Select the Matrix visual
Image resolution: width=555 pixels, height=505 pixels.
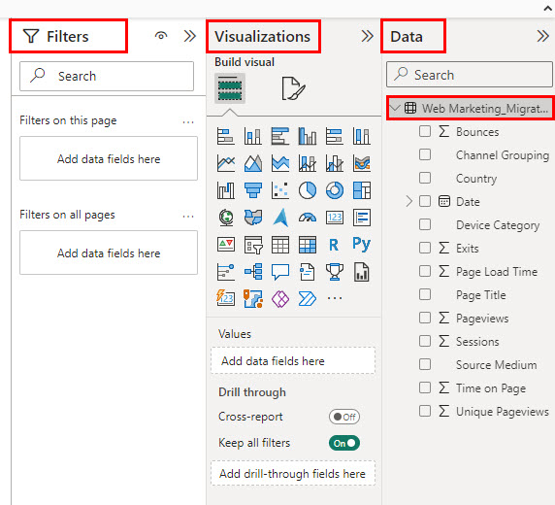308,245
